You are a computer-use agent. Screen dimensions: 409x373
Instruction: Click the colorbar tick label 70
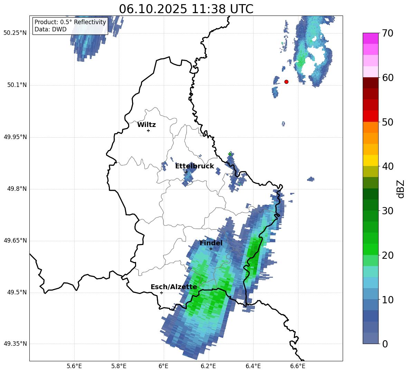click(x=388, y=33)
